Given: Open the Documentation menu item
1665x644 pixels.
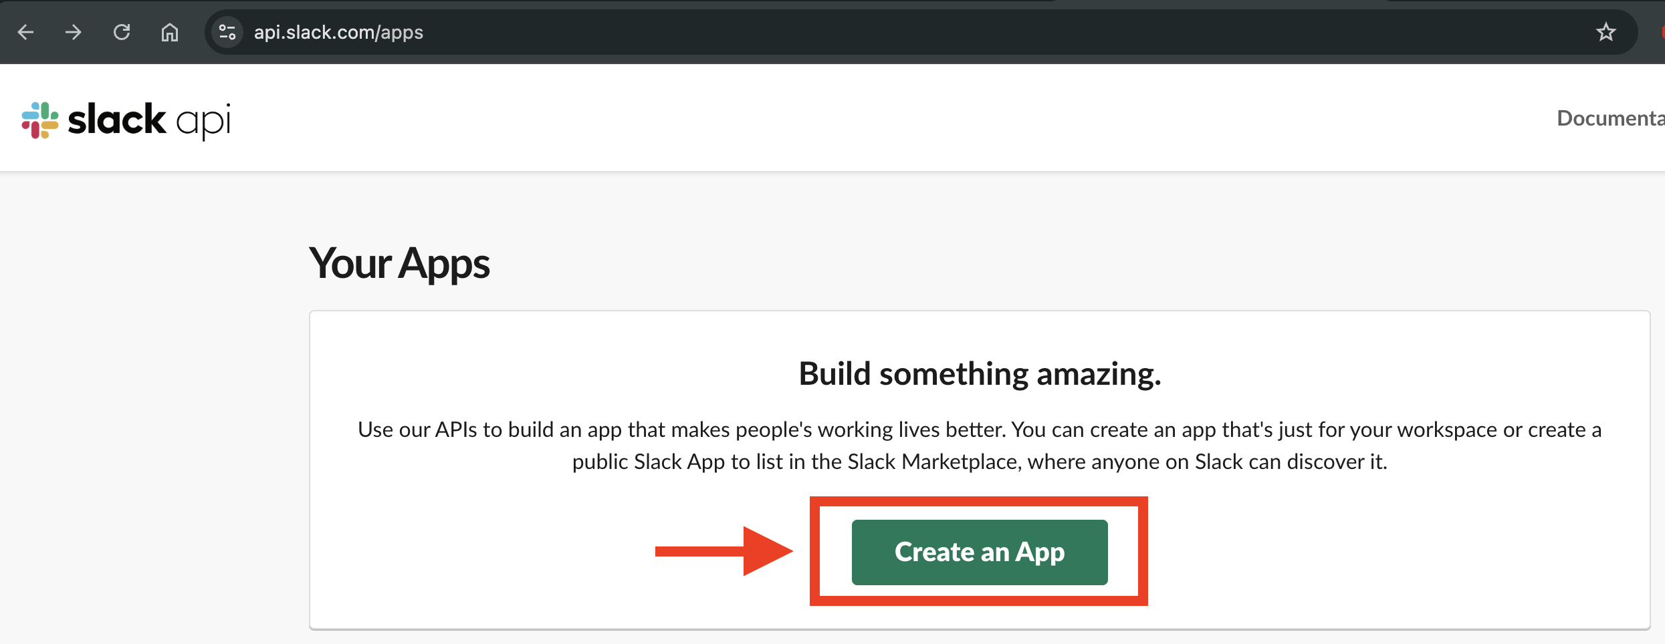Looking at the screenshot, I should [1610, 118].
